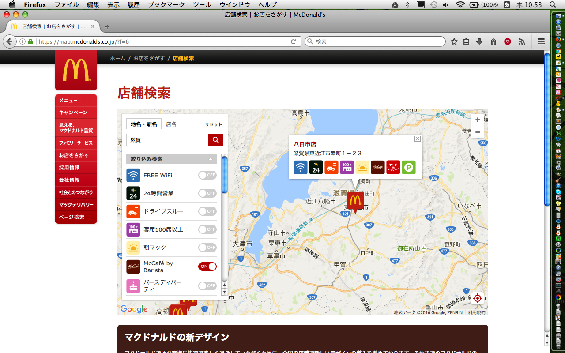This screenshot has width=565, height=353.
Task: Toggle the バースデイパーティ switch
Action: (x=207, y=286)
